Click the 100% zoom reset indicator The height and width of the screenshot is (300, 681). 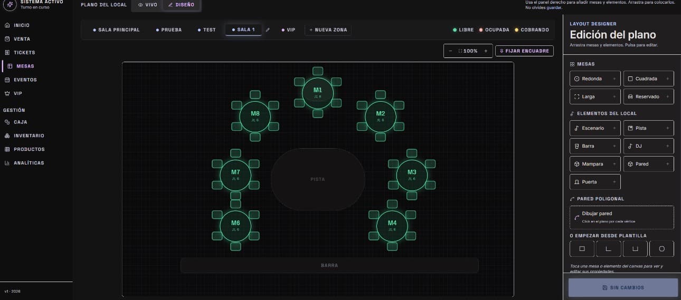468,51
